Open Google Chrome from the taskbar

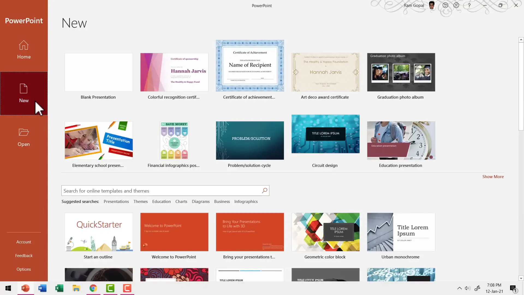(93, 288)
